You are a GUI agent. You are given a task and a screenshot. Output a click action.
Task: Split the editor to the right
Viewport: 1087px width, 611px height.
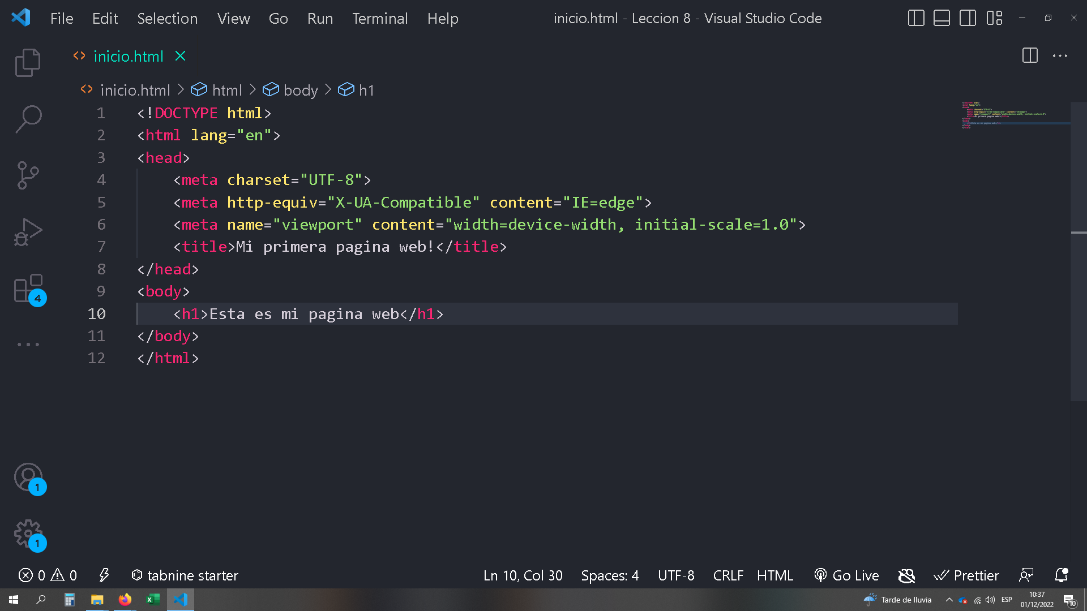(x=1030, y=55)
